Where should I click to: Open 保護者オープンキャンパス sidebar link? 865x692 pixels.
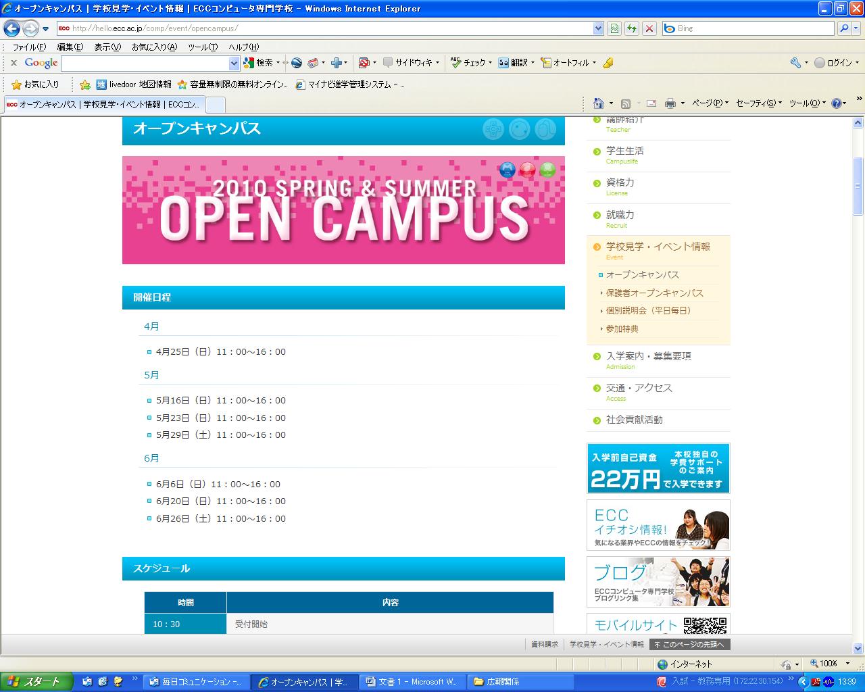click(654, 293)
